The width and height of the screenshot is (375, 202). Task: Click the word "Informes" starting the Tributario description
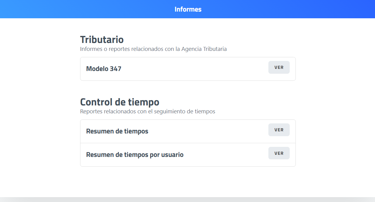(x=91, y=49)
